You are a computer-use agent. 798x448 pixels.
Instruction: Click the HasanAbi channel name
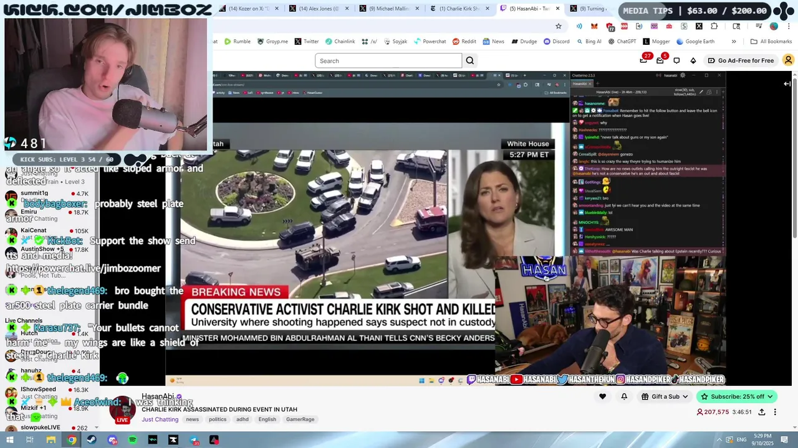pos(158,396)
